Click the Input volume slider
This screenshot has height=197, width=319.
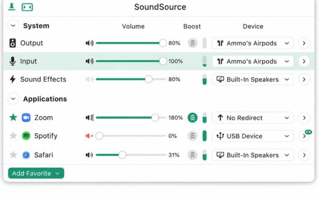pos(131,61)
